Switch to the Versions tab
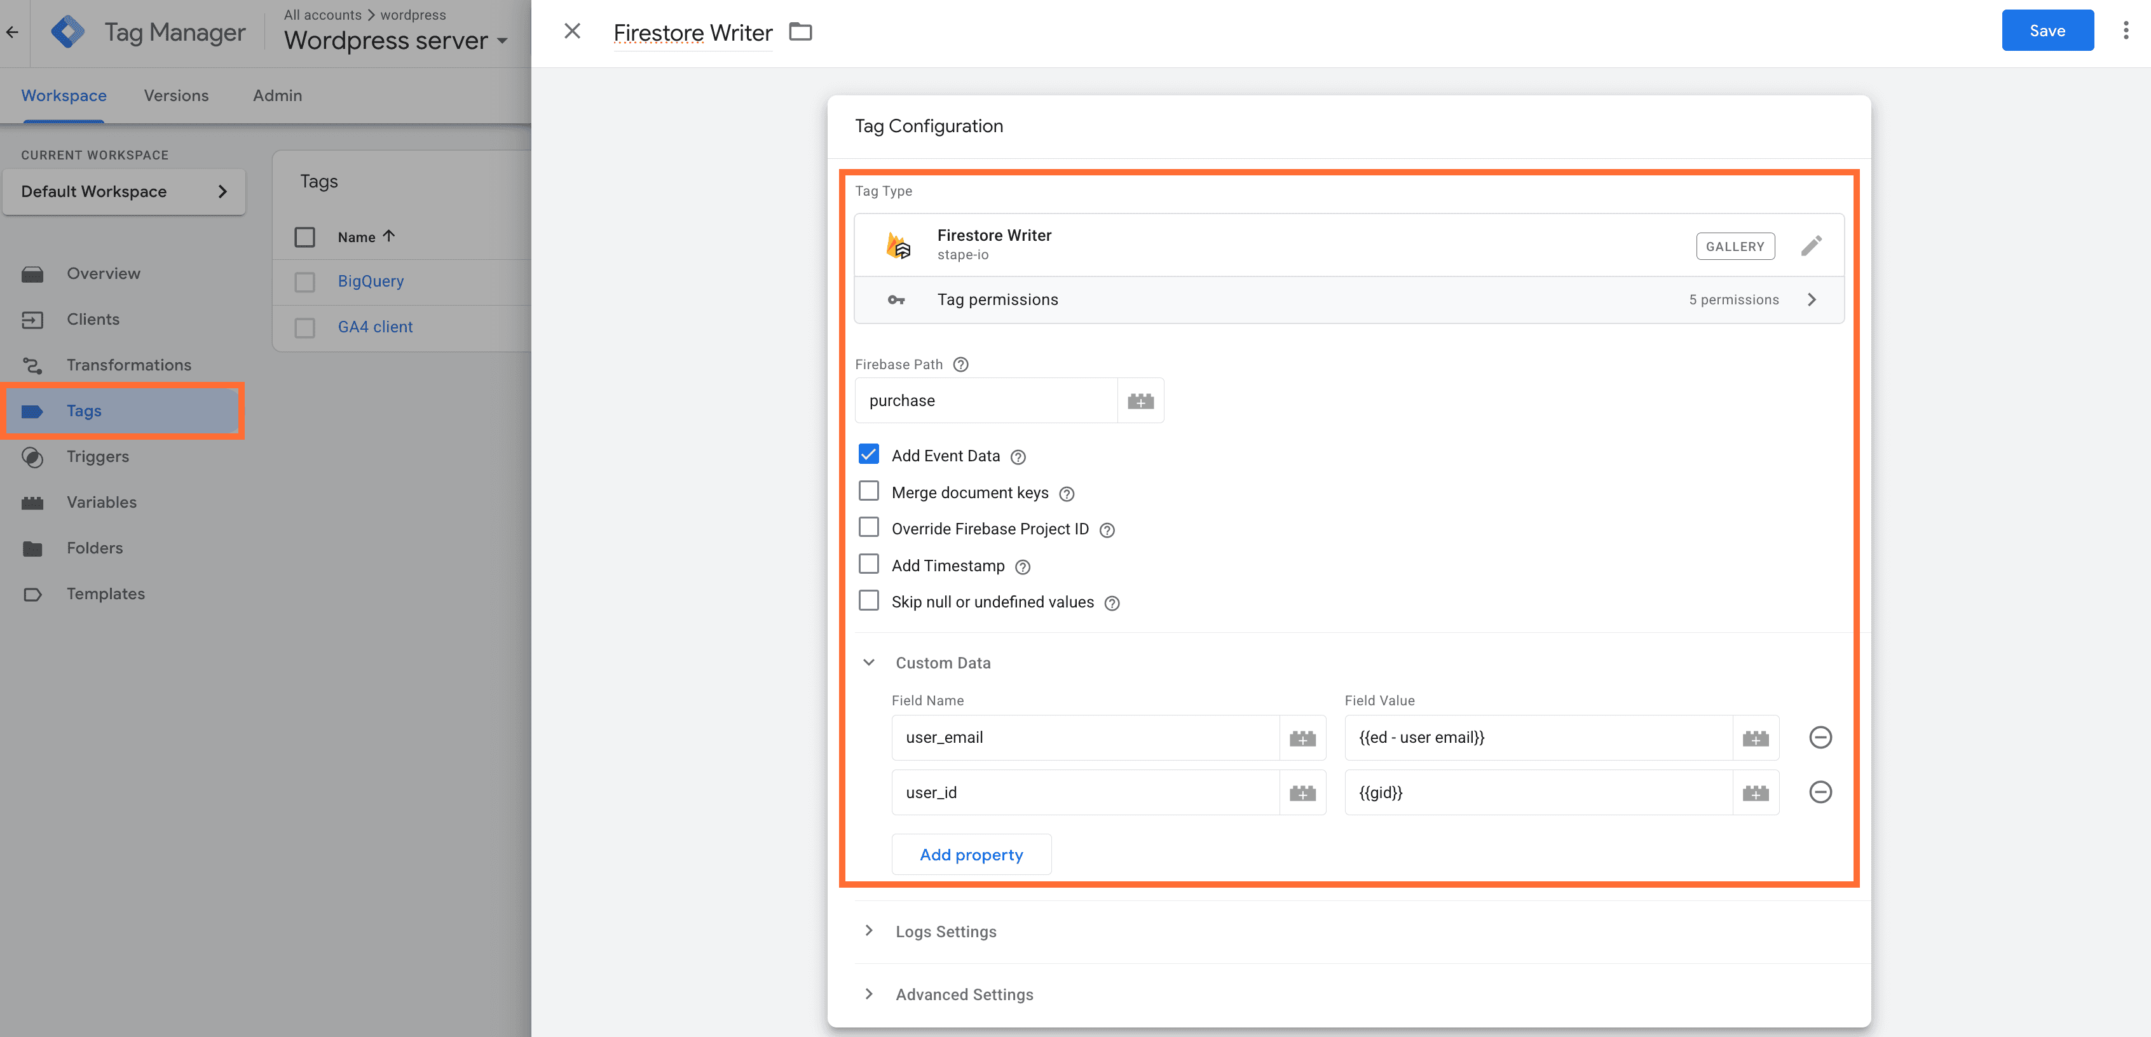Image resolution: width=2151 pixels, height=1037 pixels. click(x=176, y=95)
